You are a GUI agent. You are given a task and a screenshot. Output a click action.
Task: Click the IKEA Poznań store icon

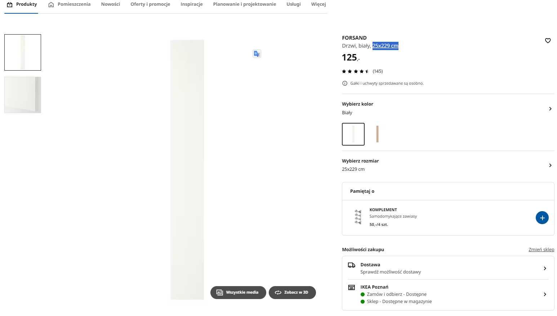pyautogui.click(x=352, y=287)
